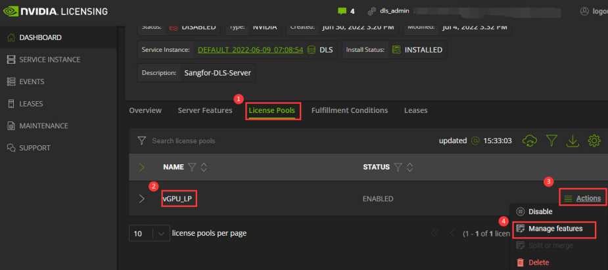This screenshot has width=608, height=270.
Task: Click the Dashboard home icon
Action: tap(11, 37)
